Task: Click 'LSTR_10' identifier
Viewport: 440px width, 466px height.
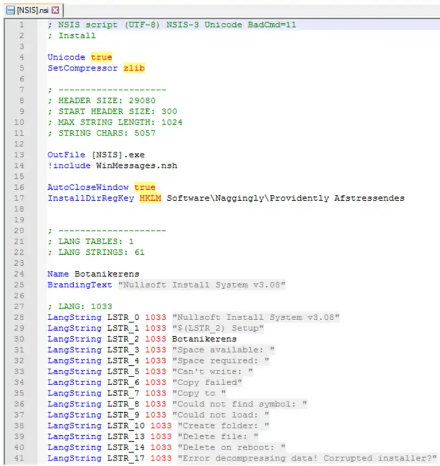Action: 125,426
